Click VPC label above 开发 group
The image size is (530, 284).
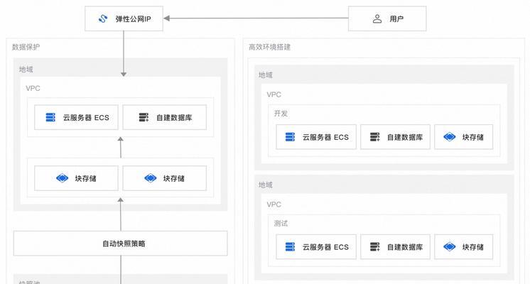coord(274,94)
